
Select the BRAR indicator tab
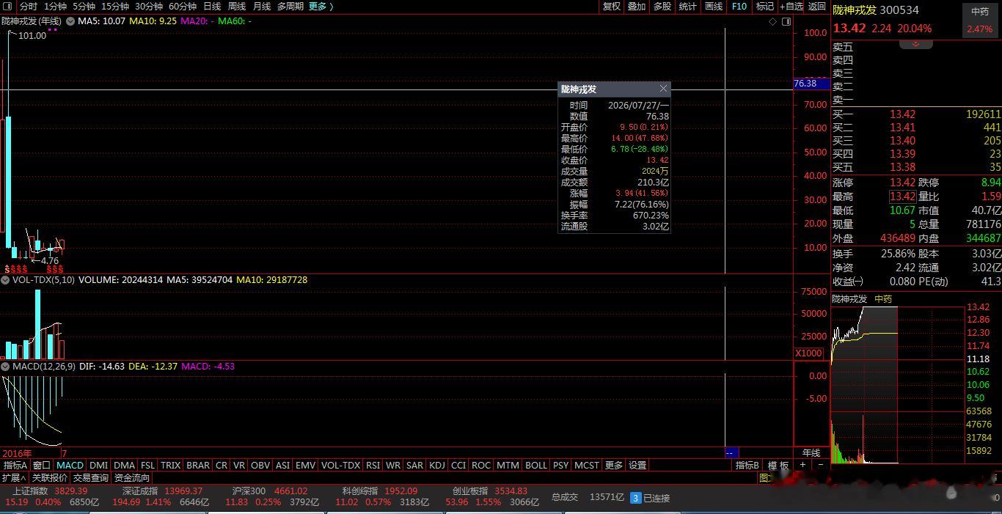pos(198,466)
